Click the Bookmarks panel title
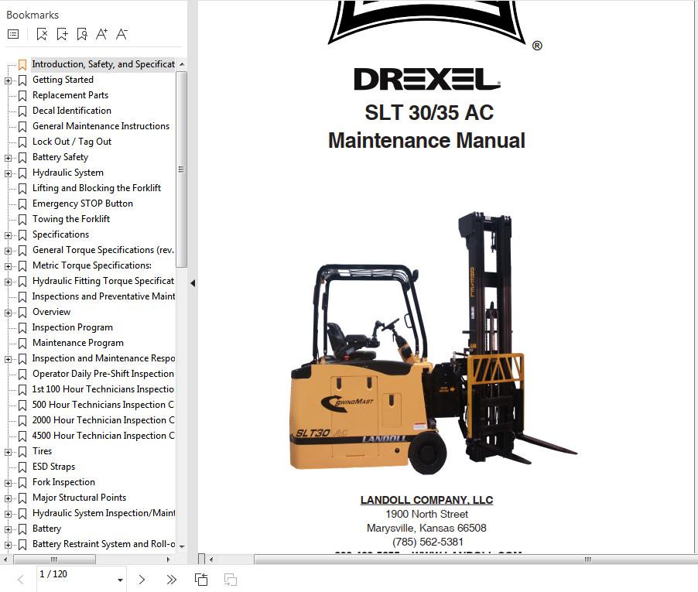This screenshot has height=592, width=698. pos(32,15)
